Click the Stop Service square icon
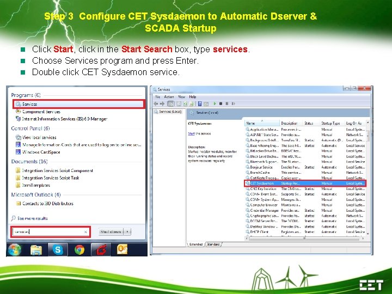The width and height of the screenshot is (392, 294). pyautogui.click(x=220, y=103)
